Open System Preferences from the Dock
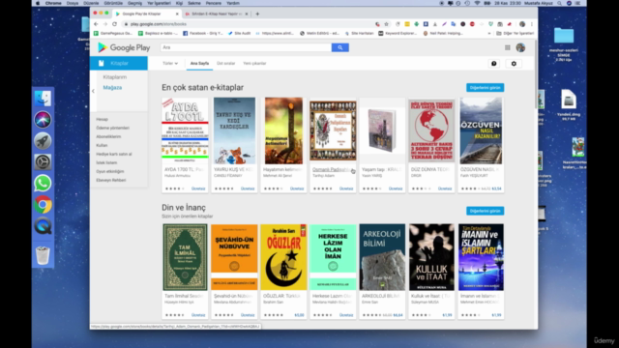Image resolution: width=619 pixels, height=348 pixels. pyautogui.click(x=43, y=162)
